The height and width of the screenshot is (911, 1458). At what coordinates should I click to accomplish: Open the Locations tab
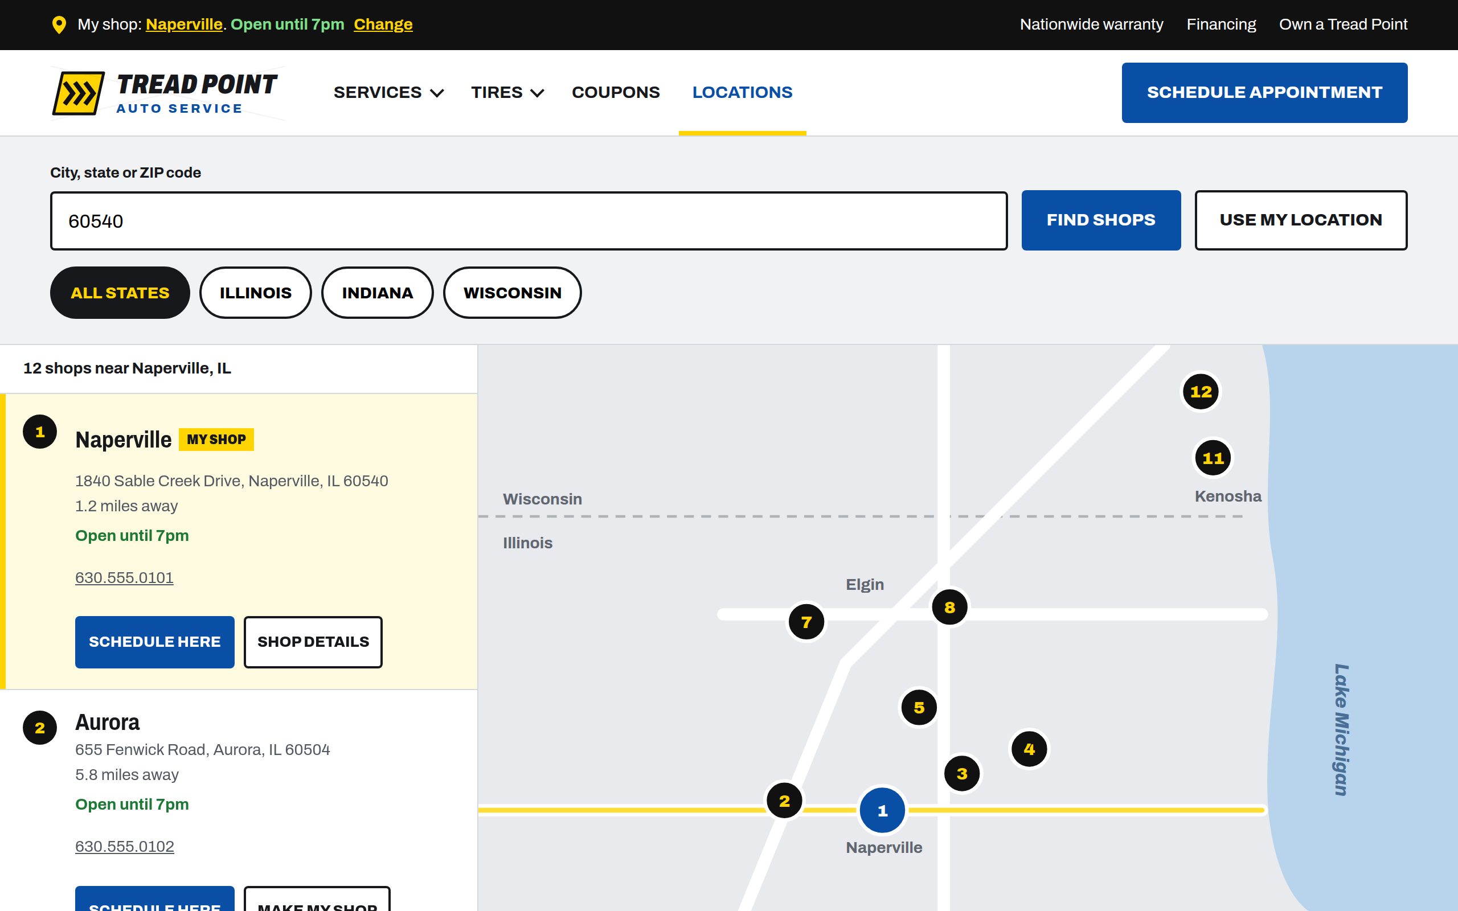tap(742, 92)
